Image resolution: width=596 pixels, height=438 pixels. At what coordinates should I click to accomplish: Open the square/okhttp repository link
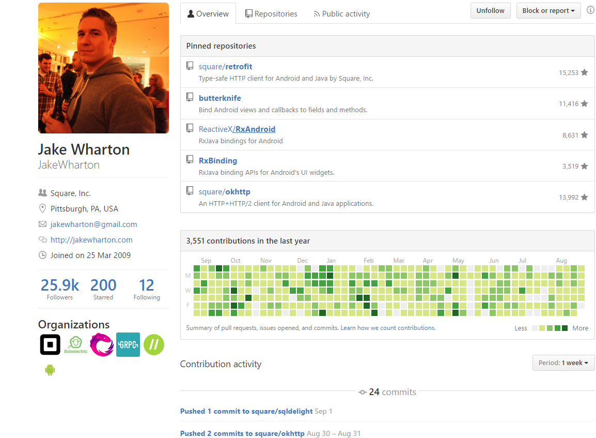tap(224, 192)
